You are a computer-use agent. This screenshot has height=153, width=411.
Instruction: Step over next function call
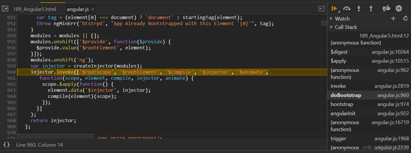click(347, 9)
